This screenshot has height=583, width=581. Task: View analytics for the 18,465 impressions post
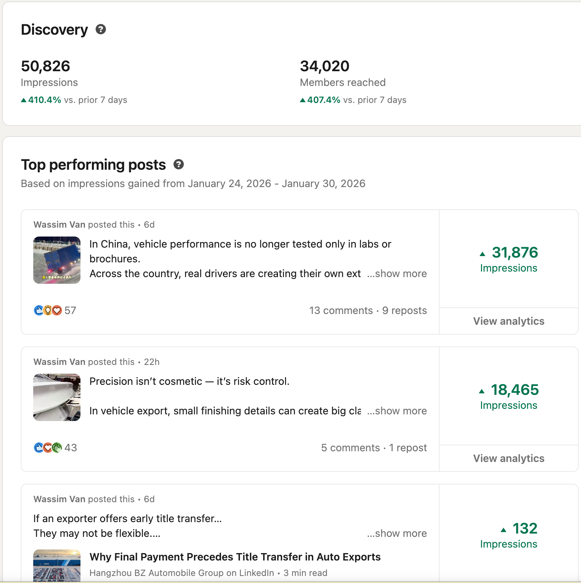pyautogui.click(x=509, y=458)
